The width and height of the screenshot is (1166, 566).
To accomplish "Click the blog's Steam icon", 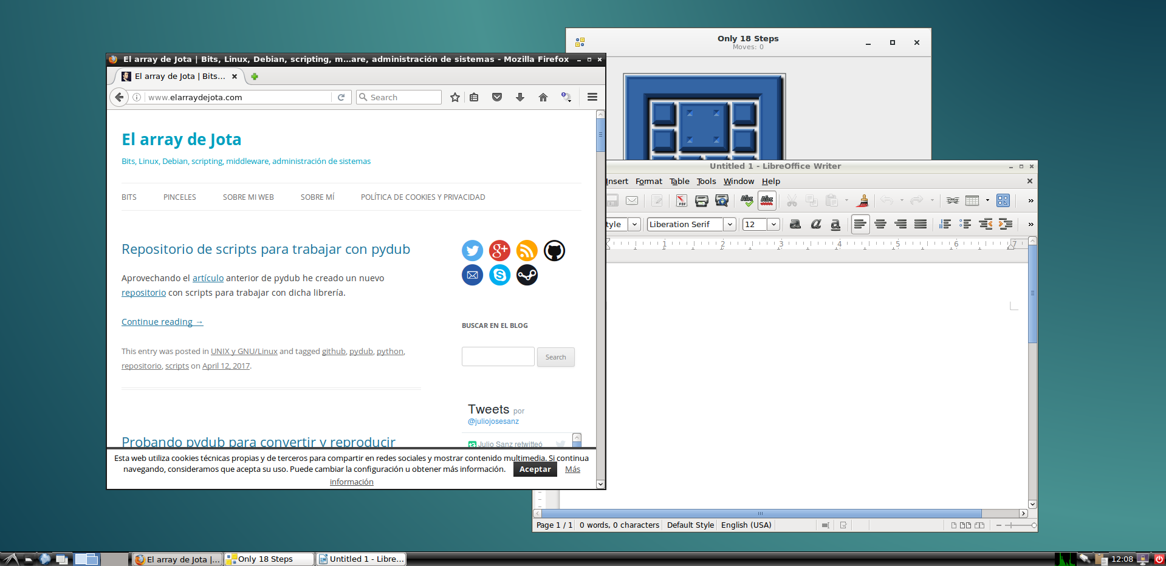I will coord(527,275).
